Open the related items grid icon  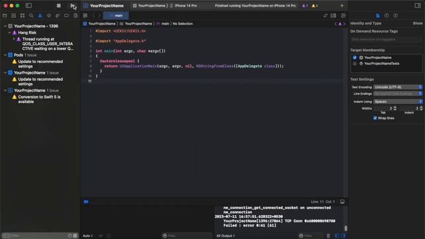click(85, 16)
